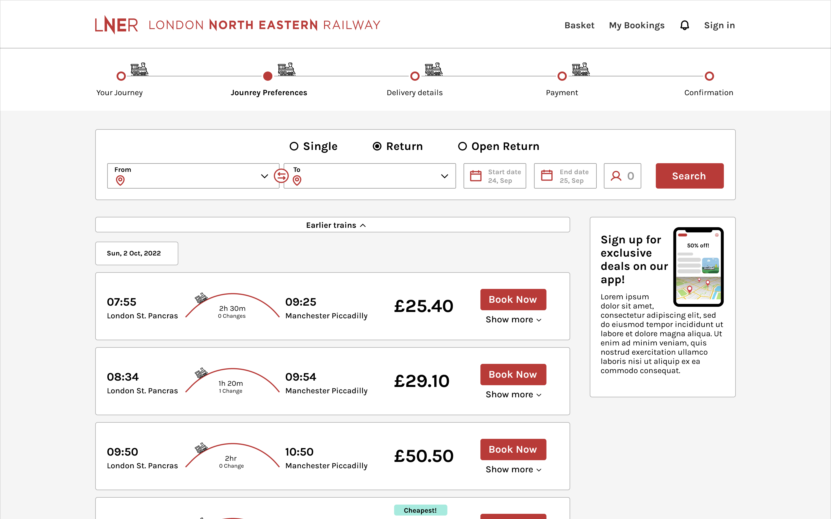Go to Your Journey step
This screenshot has width=831, height=519.
click(x=119, y=93)
